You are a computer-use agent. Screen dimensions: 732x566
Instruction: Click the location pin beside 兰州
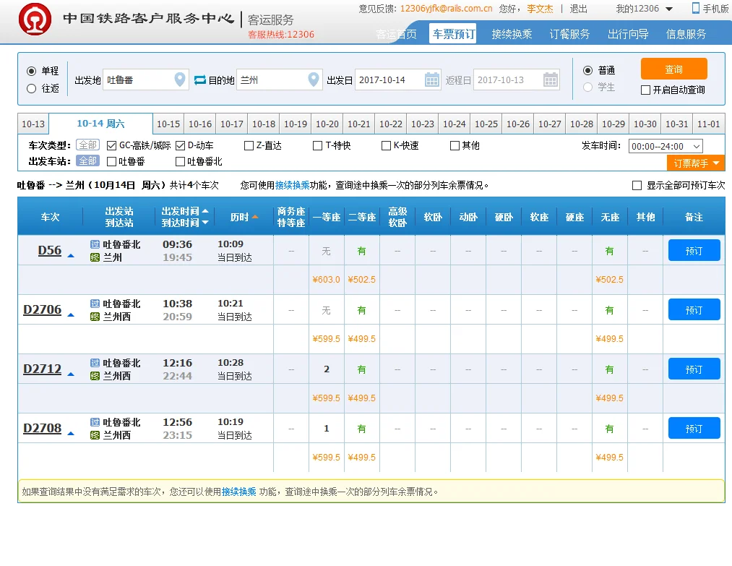314,80
